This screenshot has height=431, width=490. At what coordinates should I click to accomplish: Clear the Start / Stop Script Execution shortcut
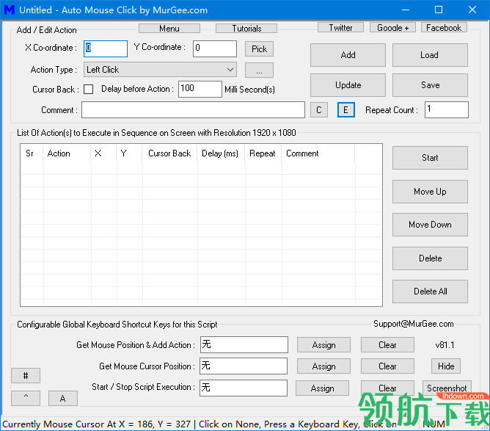pyautogui.click(x=387, y=388)
